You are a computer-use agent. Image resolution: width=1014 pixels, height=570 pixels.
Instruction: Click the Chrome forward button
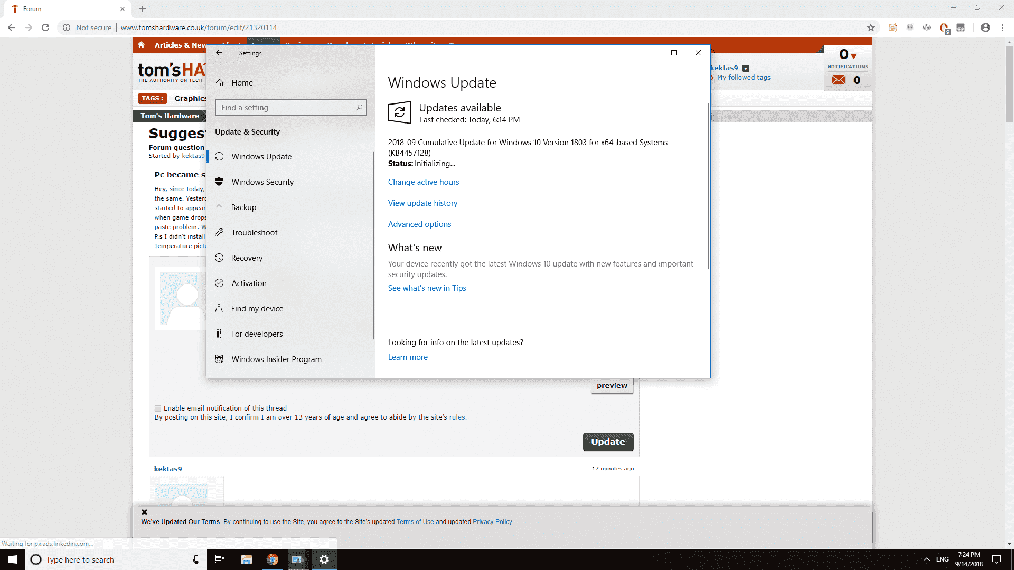point(29,27)
